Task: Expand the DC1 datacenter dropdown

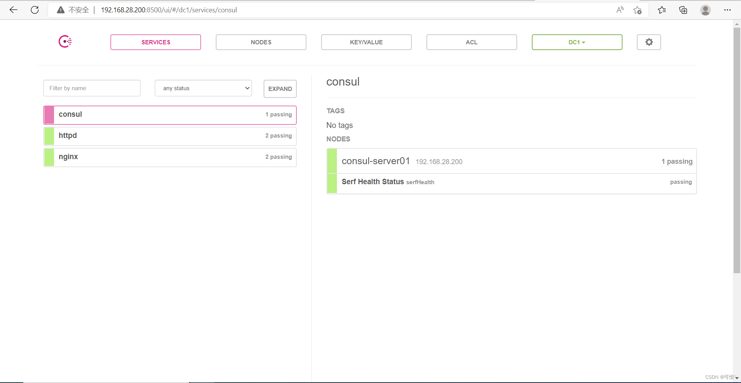Action: tap(577, 42)
